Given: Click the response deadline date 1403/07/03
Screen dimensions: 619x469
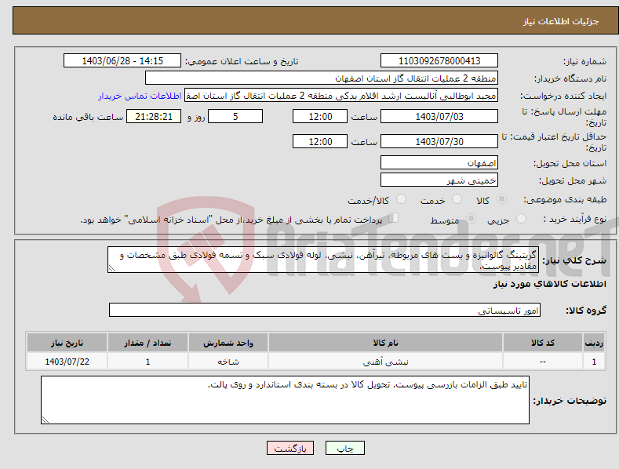Looking at the screenshot, I should [439, 116].
